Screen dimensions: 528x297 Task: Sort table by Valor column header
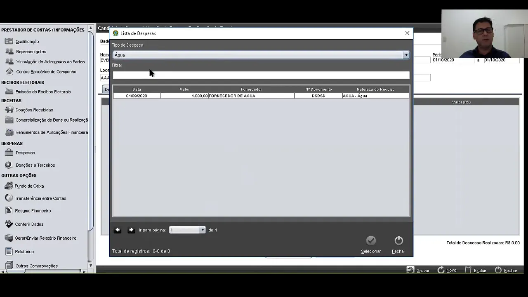pos(184,89)
